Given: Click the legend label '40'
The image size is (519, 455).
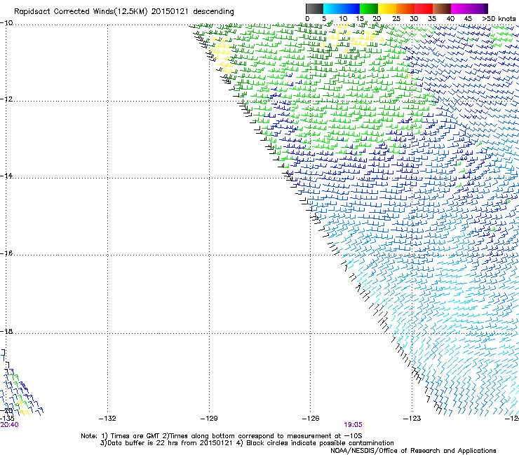Looking at the screenshot, I should [x=450, y=19].
